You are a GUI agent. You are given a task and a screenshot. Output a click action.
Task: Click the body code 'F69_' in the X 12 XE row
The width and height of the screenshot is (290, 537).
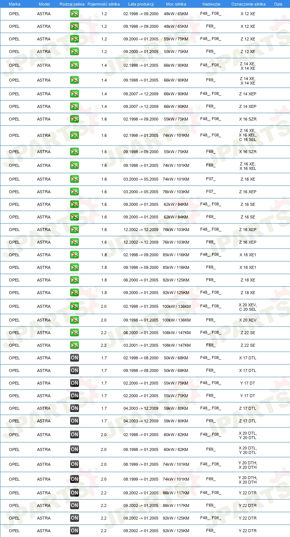[211, 26]
